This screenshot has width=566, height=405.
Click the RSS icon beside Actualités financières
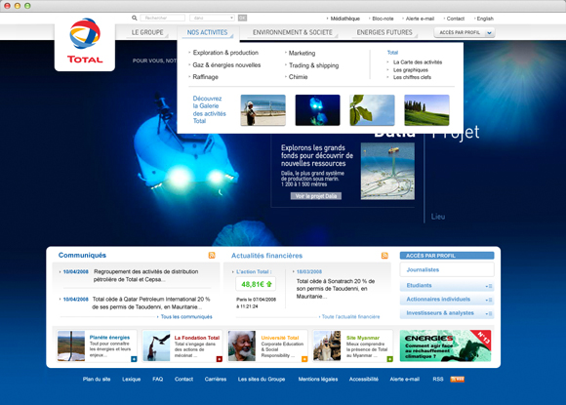(384, 256)
